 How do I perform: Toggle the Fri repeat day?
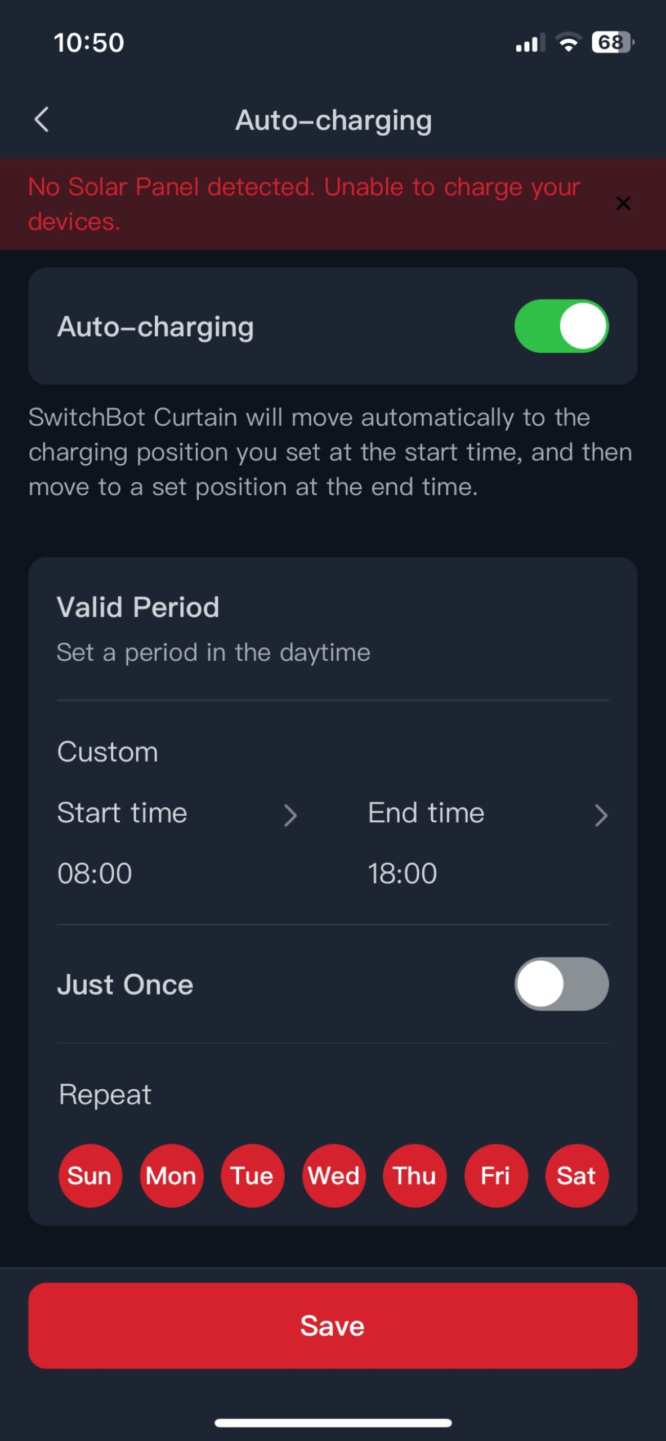[495, 1176]
